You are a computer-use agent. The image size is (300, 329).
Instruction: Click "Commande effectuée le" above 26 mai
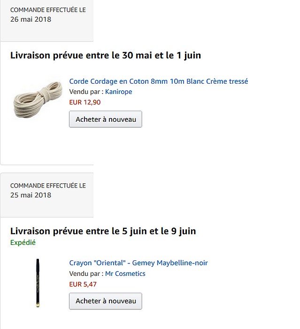click(48, 10)
